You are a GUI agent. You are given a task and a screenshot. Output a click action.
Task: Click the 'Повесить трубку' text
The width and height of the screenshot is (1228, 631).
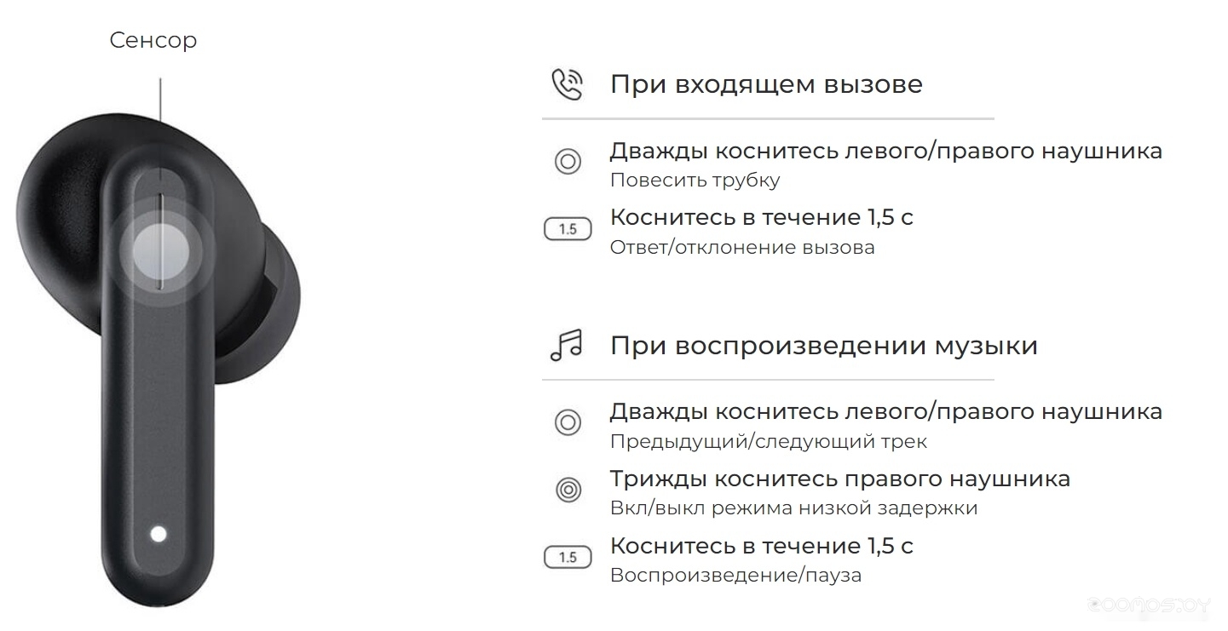click(695, 181)
